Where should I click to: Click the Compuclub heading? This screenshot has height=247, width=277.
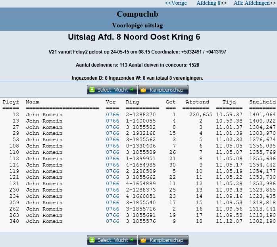pos(137,14)
